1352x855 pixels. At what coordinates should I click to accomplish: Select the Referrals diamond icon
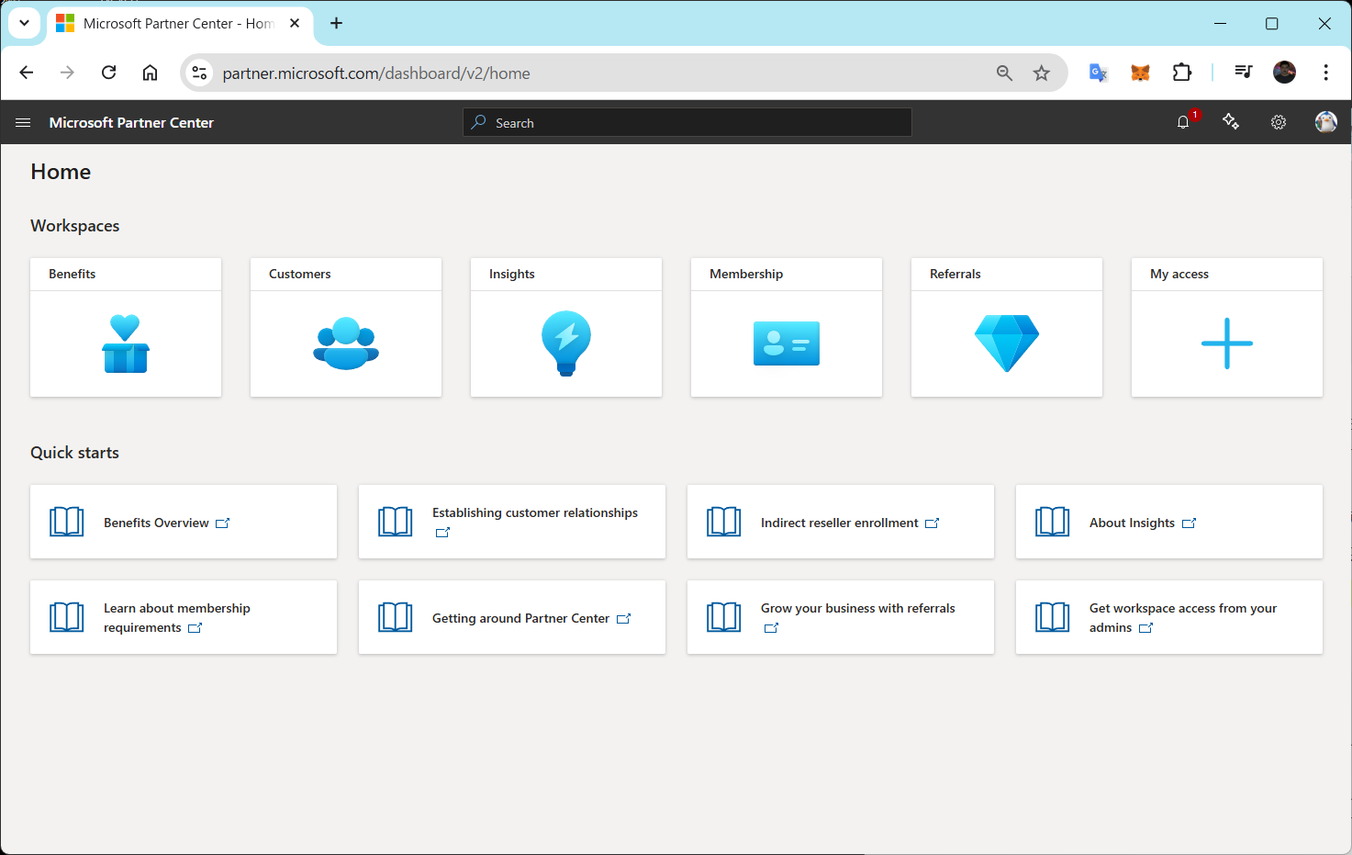(1006, 343)
